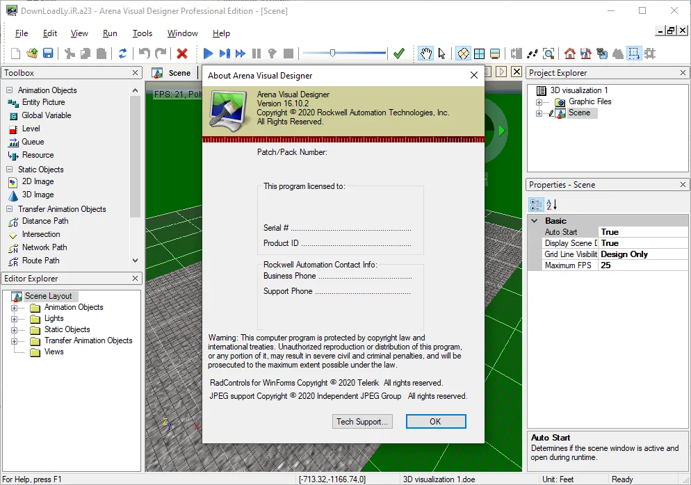The width and height of the screenshot is (691, 485).
Task: Click the categorized properties view icon
Action: pyautogui.click(x=536, y=204)
